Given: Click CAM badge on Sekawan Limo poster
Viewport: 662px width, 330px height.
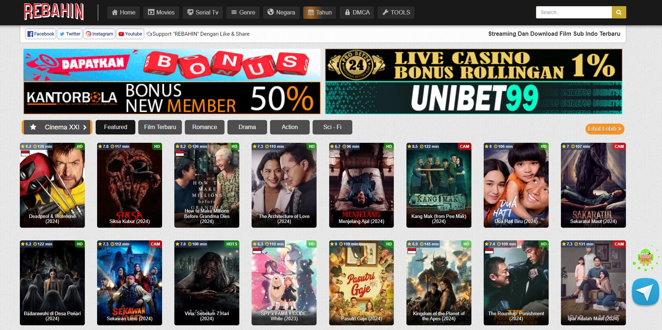Looking at the screenshot, I should click(x=155, y=244).
